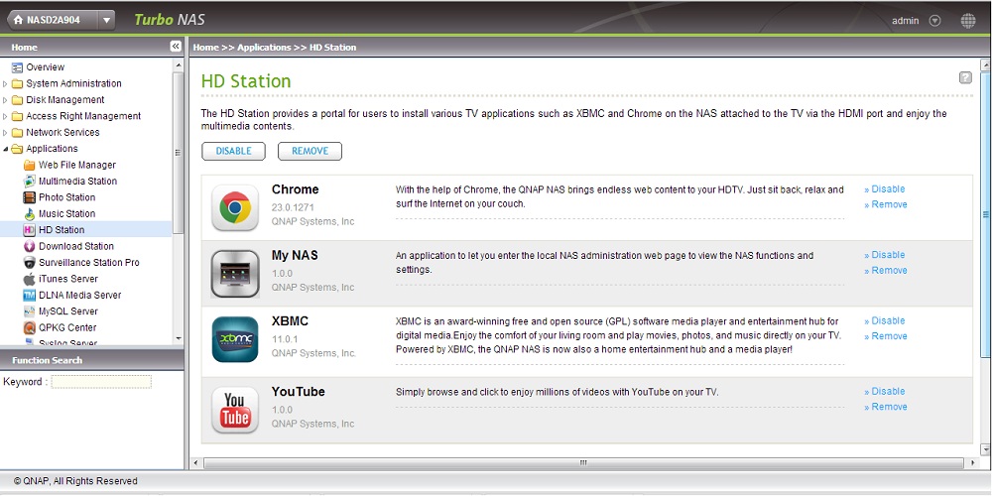Viewport: 992px width, 496px height.
Task: Click the sidebar tree scroll-down arrow
Action: click(178, 339)
